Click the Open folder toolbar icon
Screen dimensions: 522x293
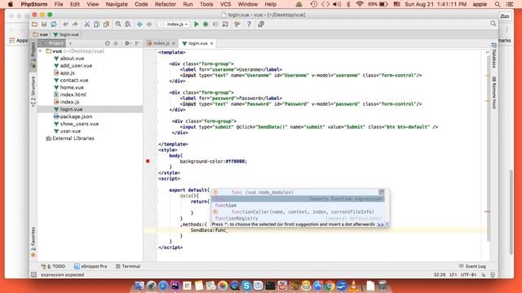click(x=34, y=24)
